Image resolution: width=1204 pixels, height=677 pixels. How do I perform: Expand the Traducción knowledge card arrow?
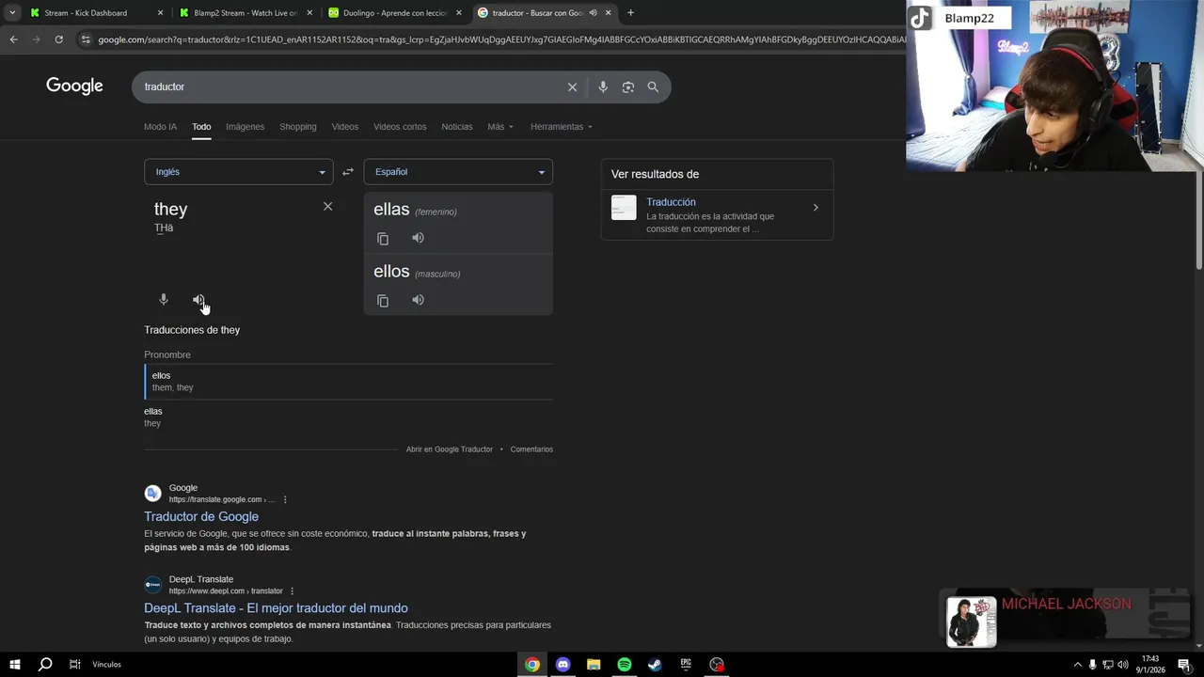(x=816, y=208)
